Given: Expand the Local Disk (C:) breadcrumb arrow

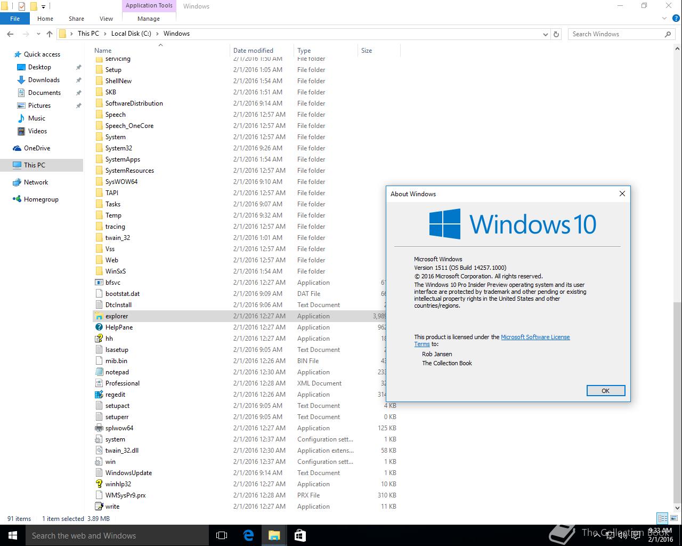Looking at the screenshot, I should 157,34.
